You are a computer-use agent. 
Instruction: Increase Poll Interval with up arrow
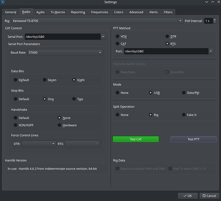[x=215, y=20]
